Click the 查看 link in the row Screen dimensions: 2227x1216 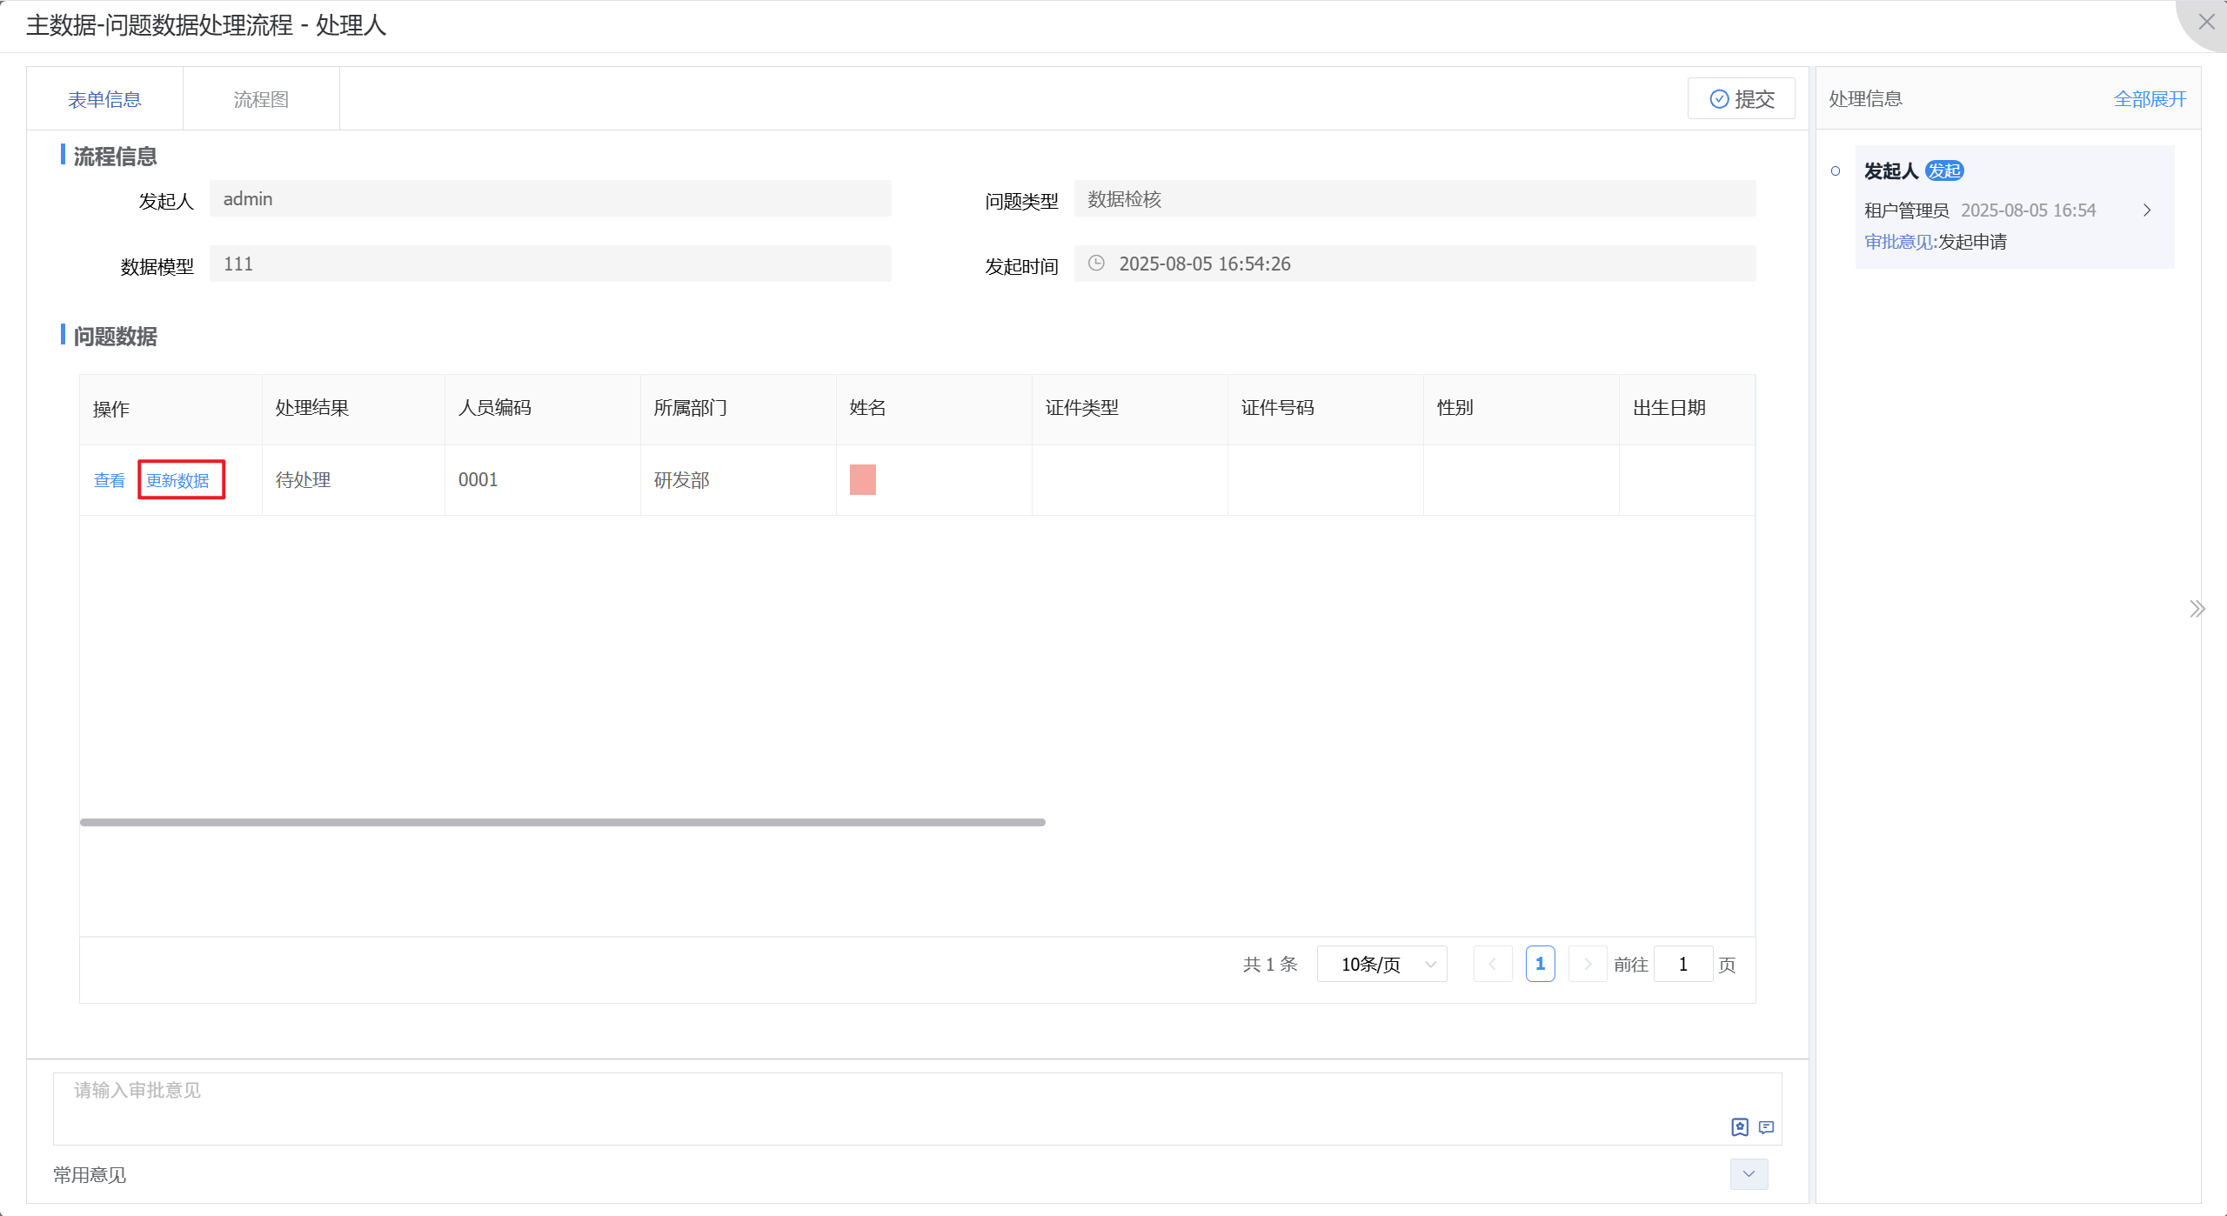pyautogui.click(x=110, y=480)
